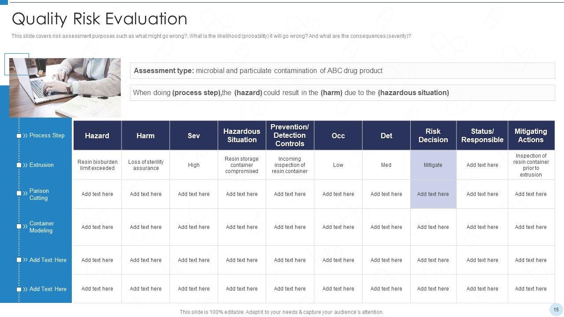Click the Quality Risk Evaluation title
This screenshot has height=317, width=564.
(100, 19)
